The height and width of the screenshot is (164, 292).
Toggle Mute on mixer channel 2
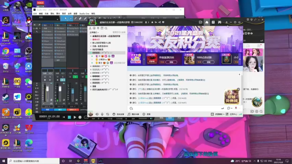[58, 77]
